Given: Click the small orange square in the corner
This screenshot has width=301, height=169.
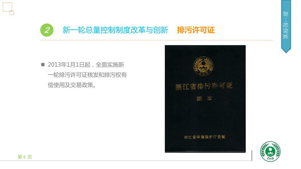Looking at the screenshot, I should click(x=12, y=13).
